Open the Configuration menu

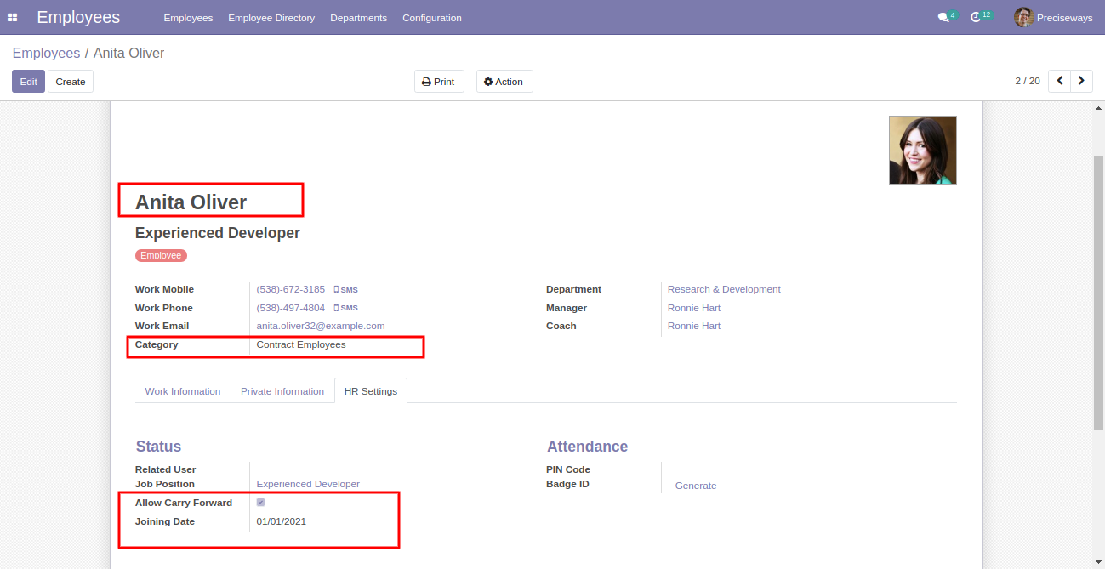coord(432,18)
